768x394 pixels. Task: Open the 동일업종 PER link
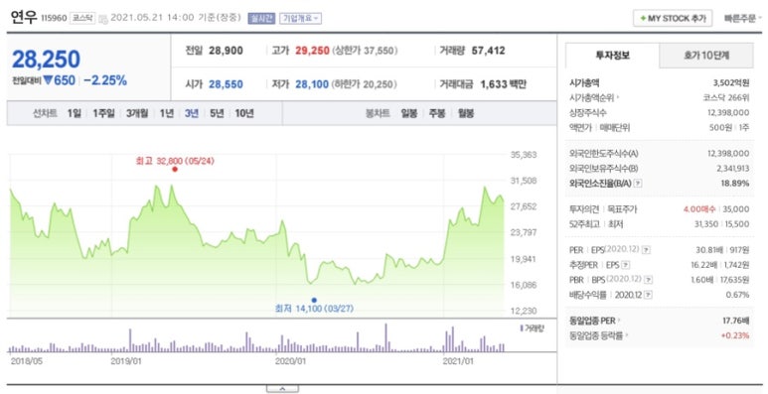pos(594,321)
